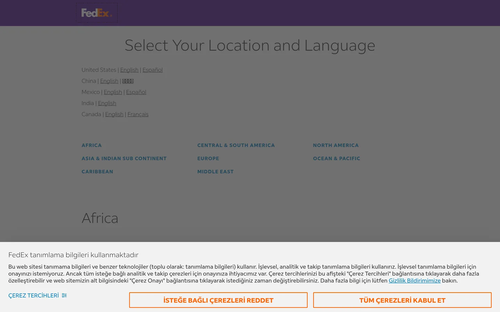This screenshot has width=500, height=312.
Task: Click the Africa section heading
Action: click(100, 218)
